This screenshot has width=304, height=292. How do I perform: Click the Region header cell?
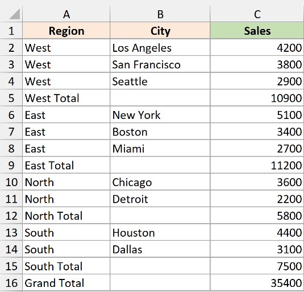click(x=66, y=31)
